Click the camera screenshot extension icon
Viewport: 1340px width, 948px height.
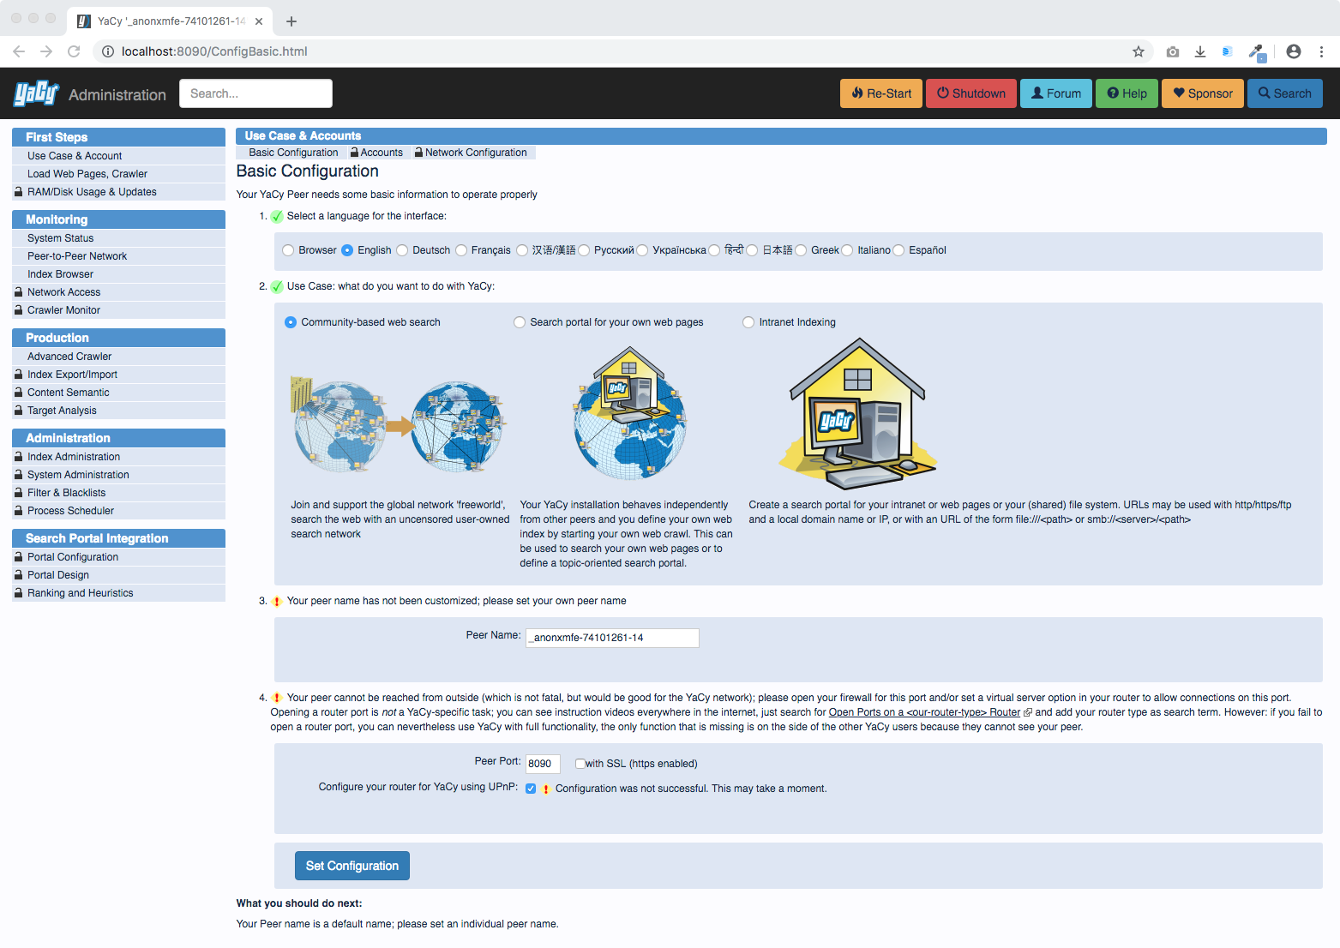(1173, 51)
